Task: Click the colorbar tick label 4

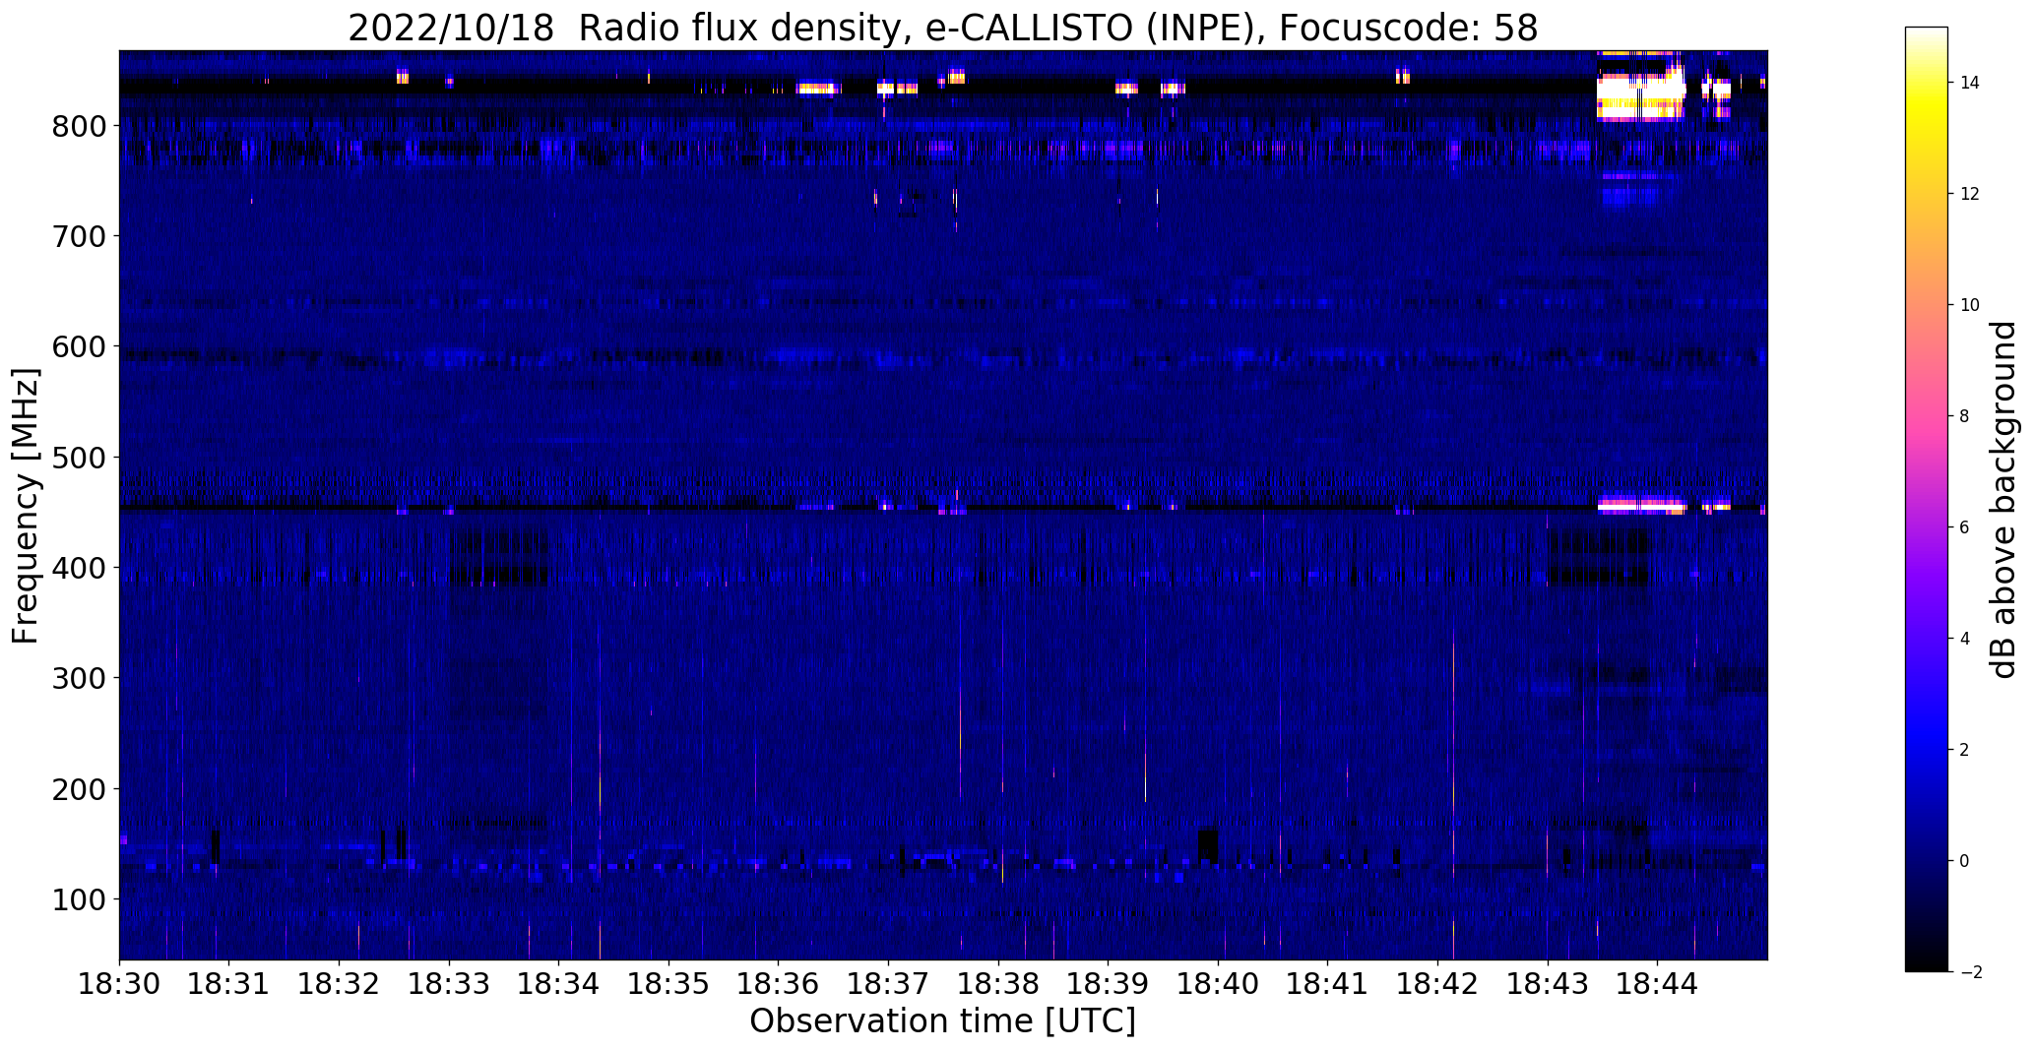Action: pos(1964,639)
